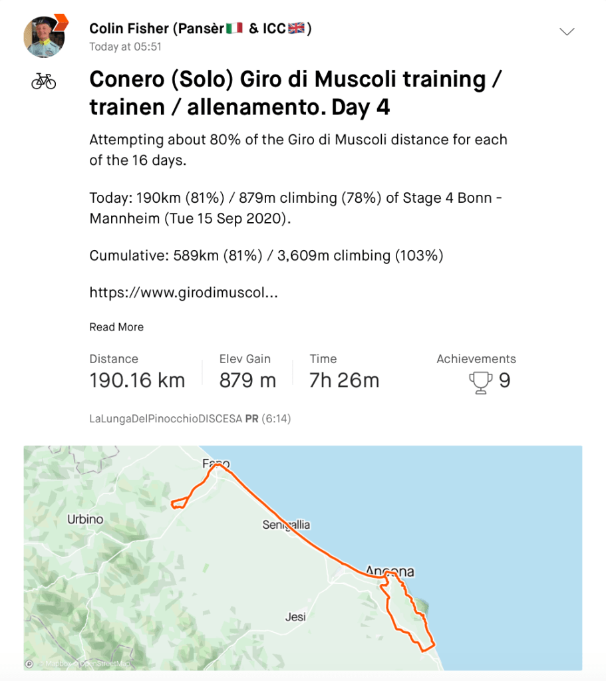
Task: Open the LaLungaDelPinocchioDISCESA segment
Action: (166, 419)
